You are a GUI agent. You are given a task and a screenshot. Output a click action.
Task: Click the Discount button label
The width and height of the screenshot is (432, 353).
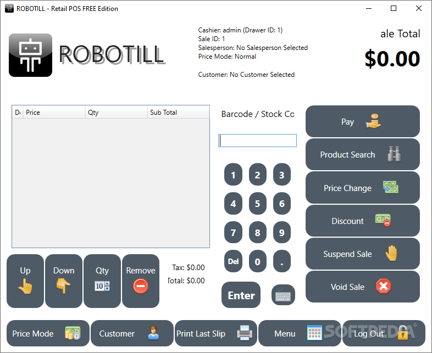(347, 221)
